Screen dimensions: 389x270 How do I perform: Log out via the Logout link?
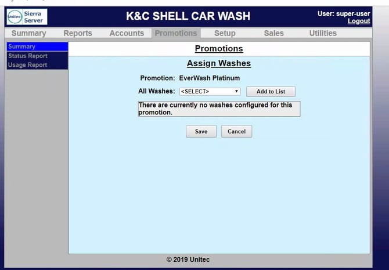point(358,21)
